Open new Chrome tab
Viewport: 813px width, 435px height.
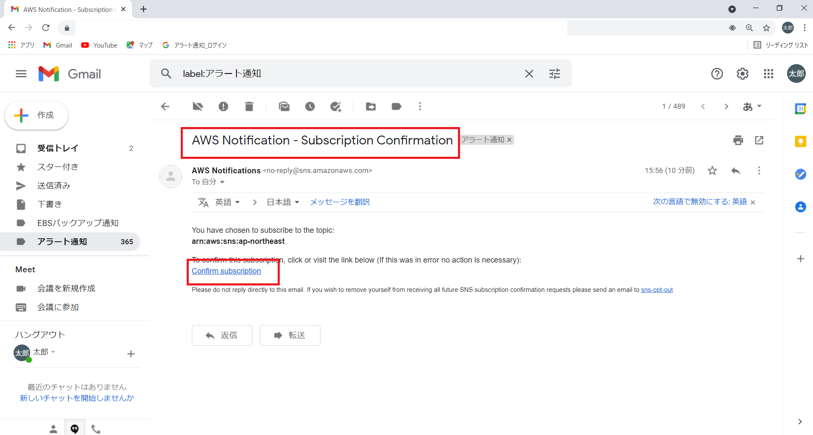(143, 9)
